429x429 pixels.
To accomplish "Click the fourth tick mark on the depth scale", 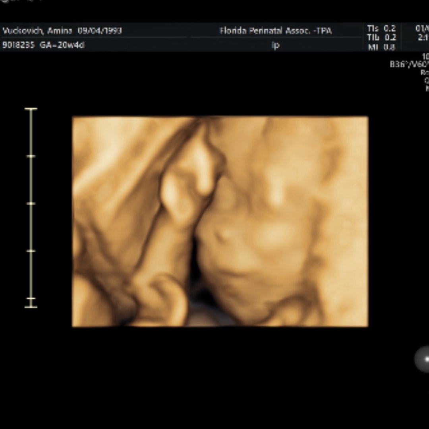I will (x=31, y=251).
